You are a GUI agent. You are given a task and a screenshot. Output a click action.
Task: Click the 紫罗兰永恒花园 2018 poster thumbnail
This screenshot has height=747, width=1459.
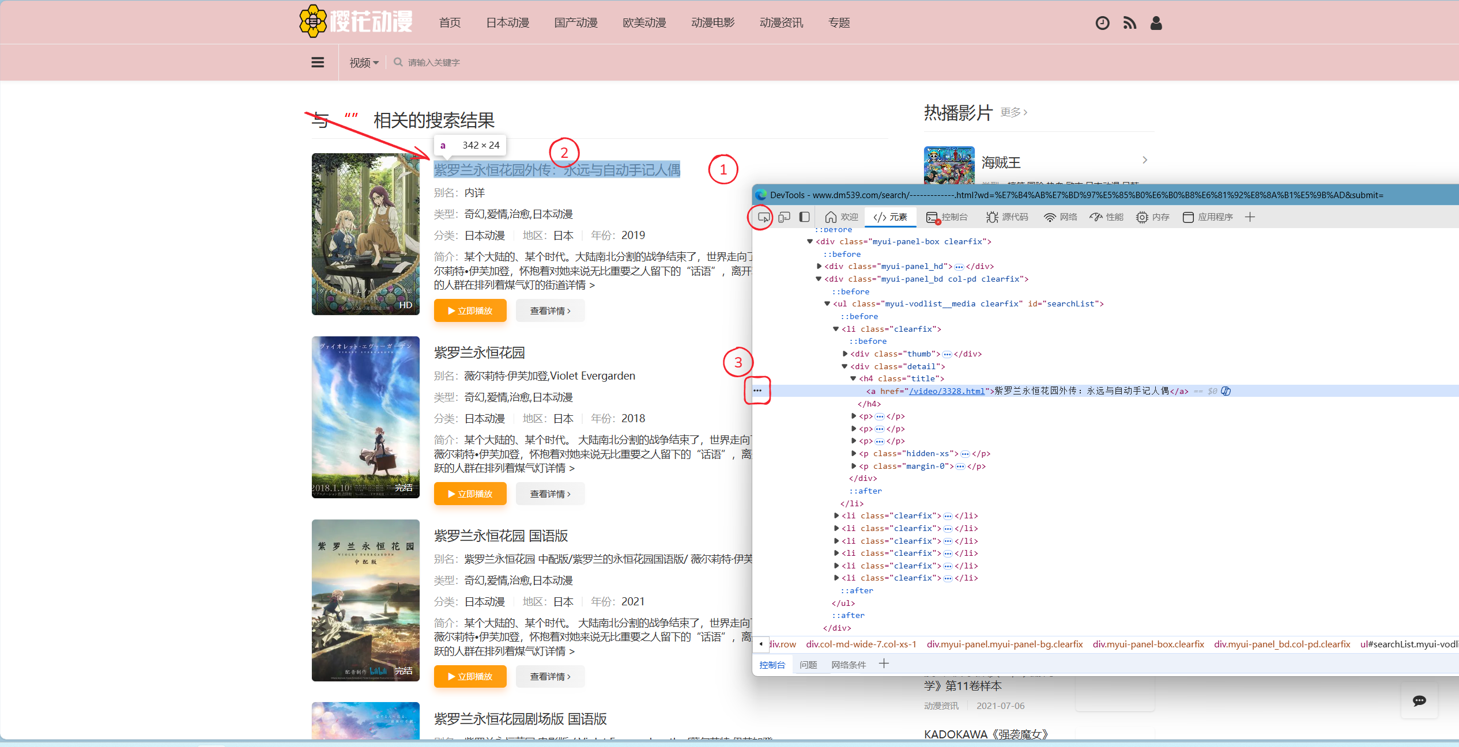(365, 417)
